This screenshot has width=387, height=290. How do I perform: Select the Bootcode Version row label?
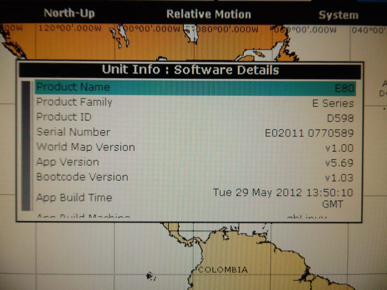[x=82, y=177]
